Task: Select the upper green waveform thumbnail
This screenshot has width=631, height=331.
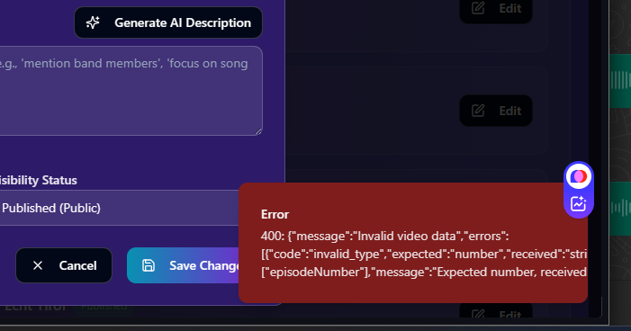Action: point(620,80)
